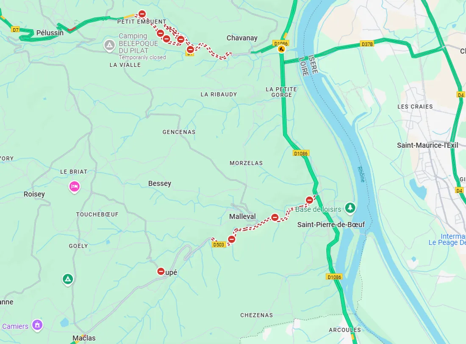
Task: Select the Saint-Pierre-de-Bœuf town label
Action: coord(331,225)
